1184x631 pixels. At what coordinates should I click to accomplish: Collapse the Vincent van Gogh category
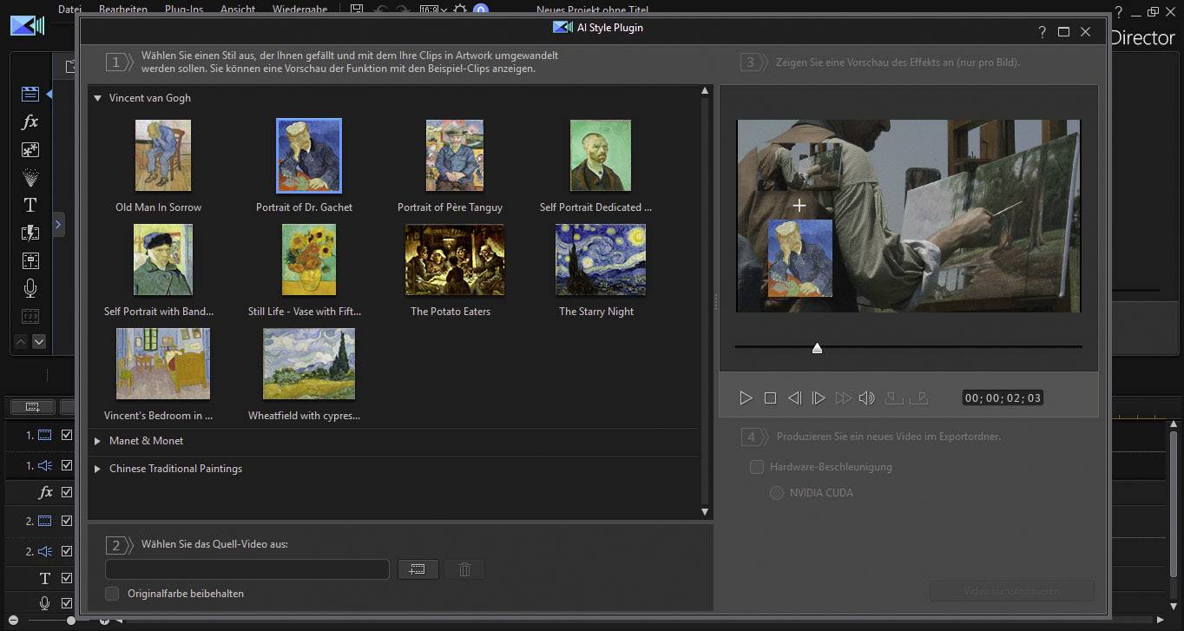pos(97,97)
